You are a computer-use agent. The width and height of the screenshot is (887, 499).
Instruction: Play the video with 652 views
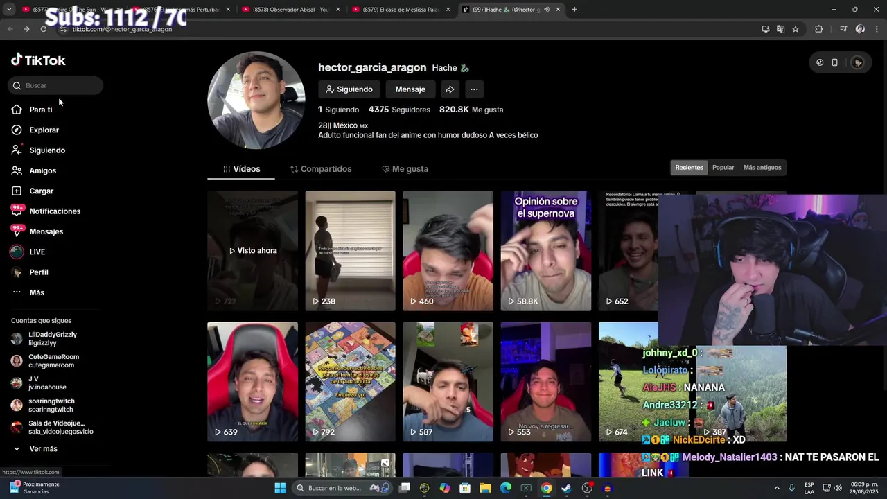(628, 251)
